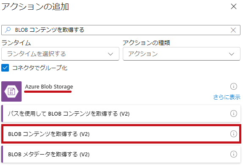Screen dimensions: 243x166
Task: Open the アクションの種類 dropdown
Action: (x=182, y=54)
